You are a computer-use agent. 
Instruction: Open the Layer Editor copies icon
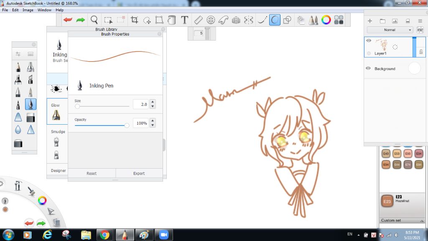[x=301, y=20]
